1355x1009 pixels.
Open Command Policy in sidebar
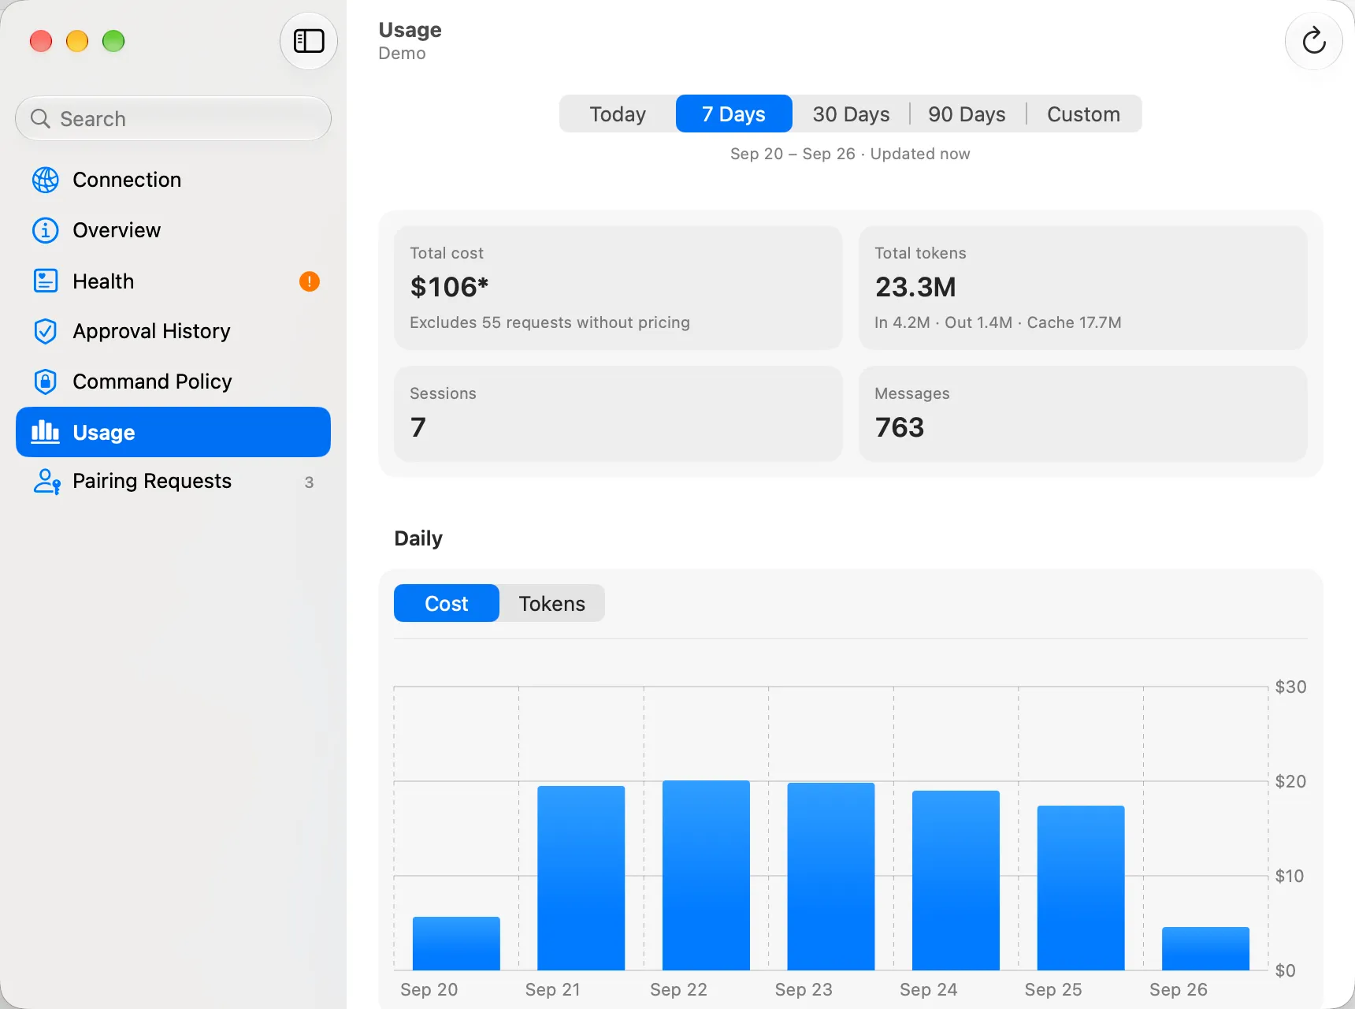[173, 382]
